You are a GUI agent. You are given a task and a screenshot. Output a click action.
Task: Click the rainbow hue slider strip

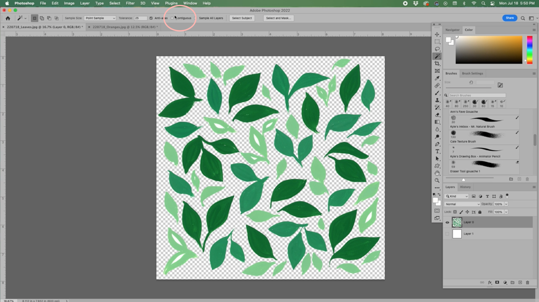pos(530,50)
